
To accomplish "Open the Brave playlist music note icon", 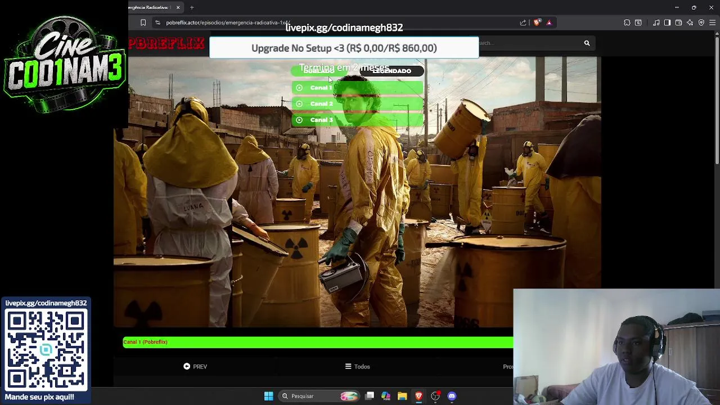I will coord(656,22).
